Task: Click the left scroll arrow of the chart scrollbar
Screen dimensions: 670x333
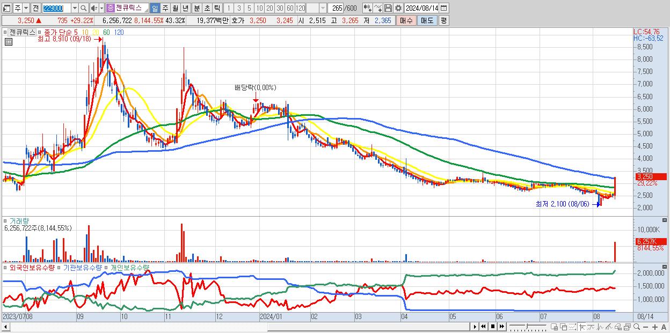Action: click(5, 327)
